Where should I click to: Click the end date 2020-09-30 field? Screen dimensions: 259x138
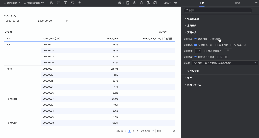[45, 21]
